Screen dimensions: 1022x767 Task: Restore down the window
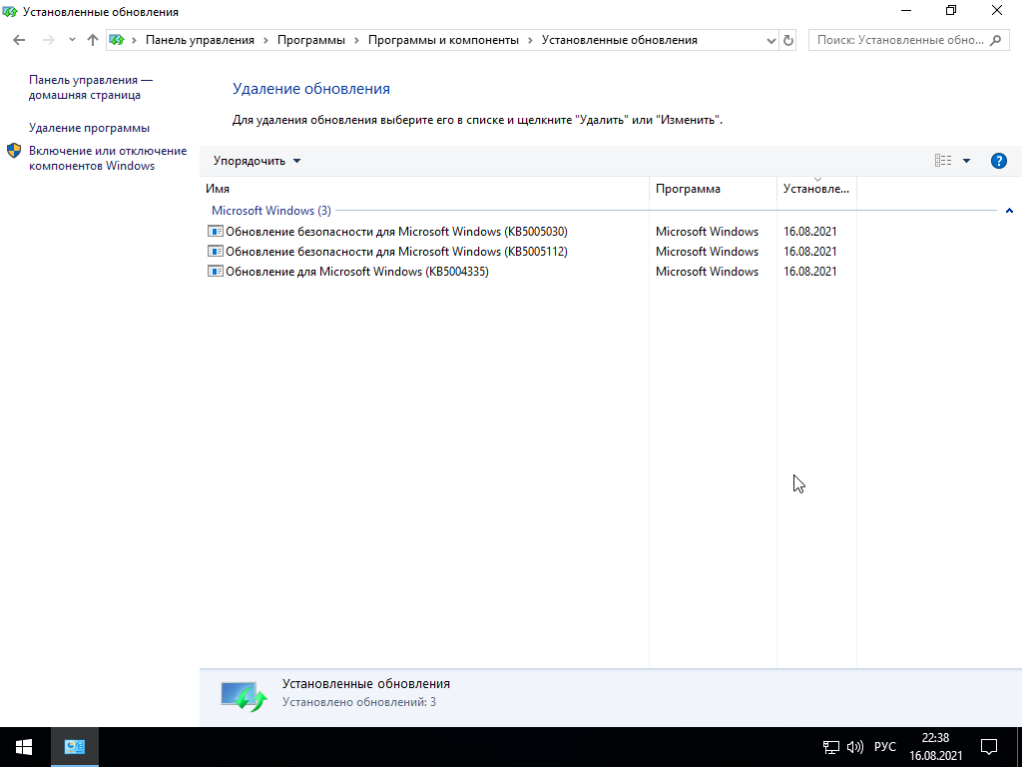click(x=951, y=10)
